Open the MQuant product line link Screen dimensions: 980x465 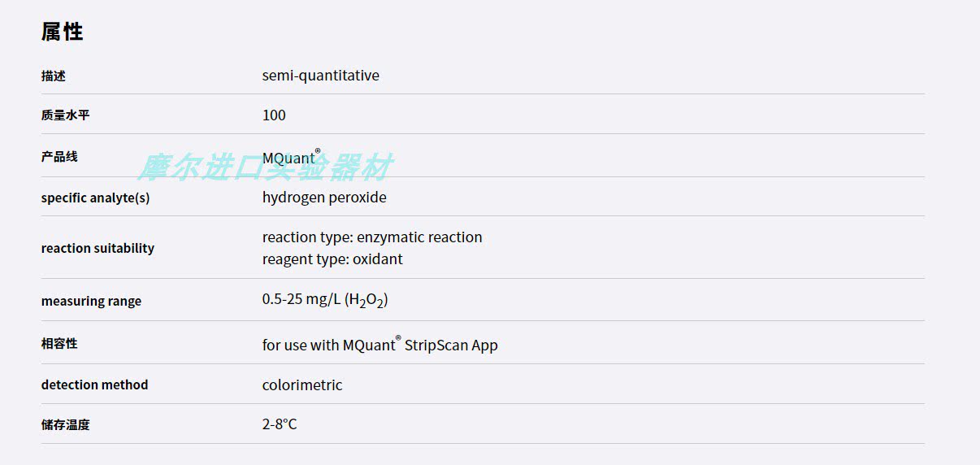[x=291, y=157]
